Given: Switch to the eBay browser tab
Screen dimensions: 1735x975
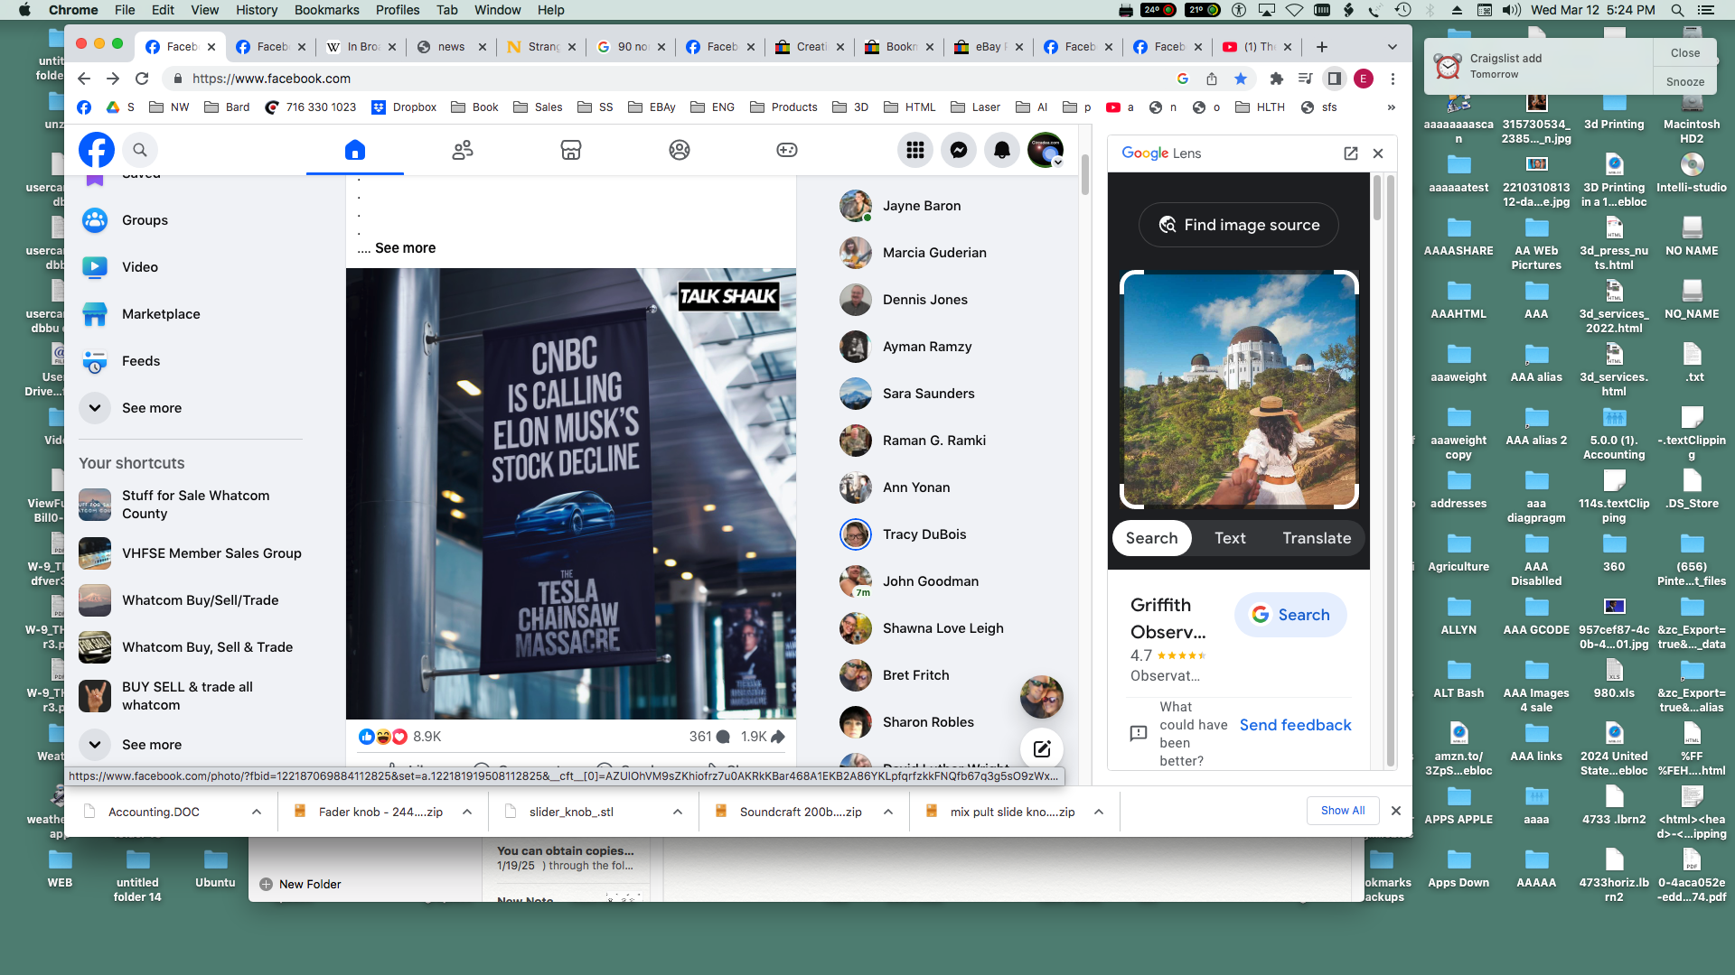Looking at the screenshot, I should (x=984, y=47).
